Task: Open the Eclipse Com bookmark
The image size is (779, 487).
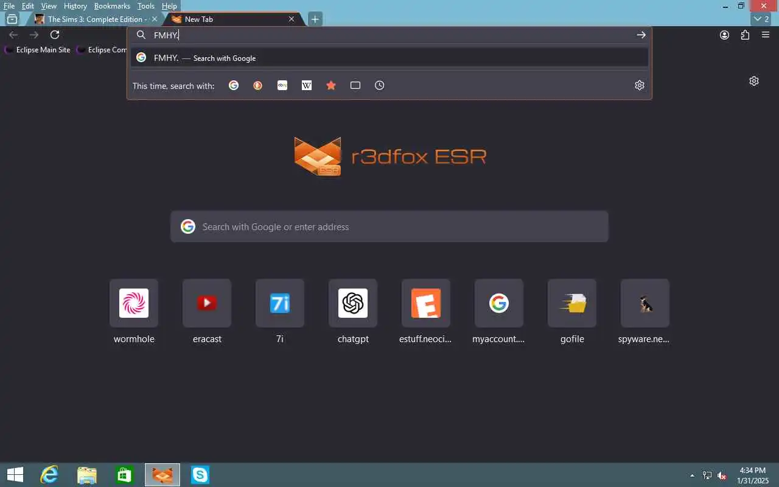Action: click(102, 50)
